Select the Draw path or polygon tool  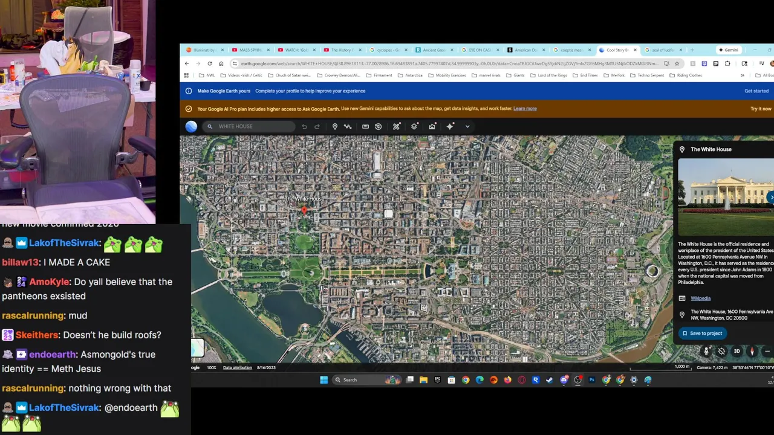point(348,126)
